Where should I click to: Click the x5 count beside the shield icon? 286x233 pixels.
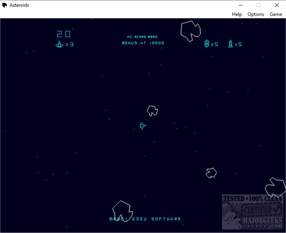pyautogui.click(x=214, y=44)
